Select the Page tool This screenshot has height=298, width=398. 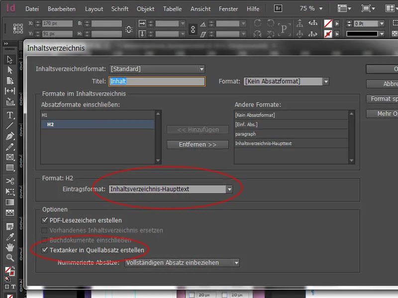pos(10,80)
